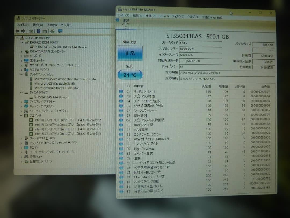Open 表示(V) menu in Device Manager
This screenshot has width=290, height=218.
pos(52,25)
